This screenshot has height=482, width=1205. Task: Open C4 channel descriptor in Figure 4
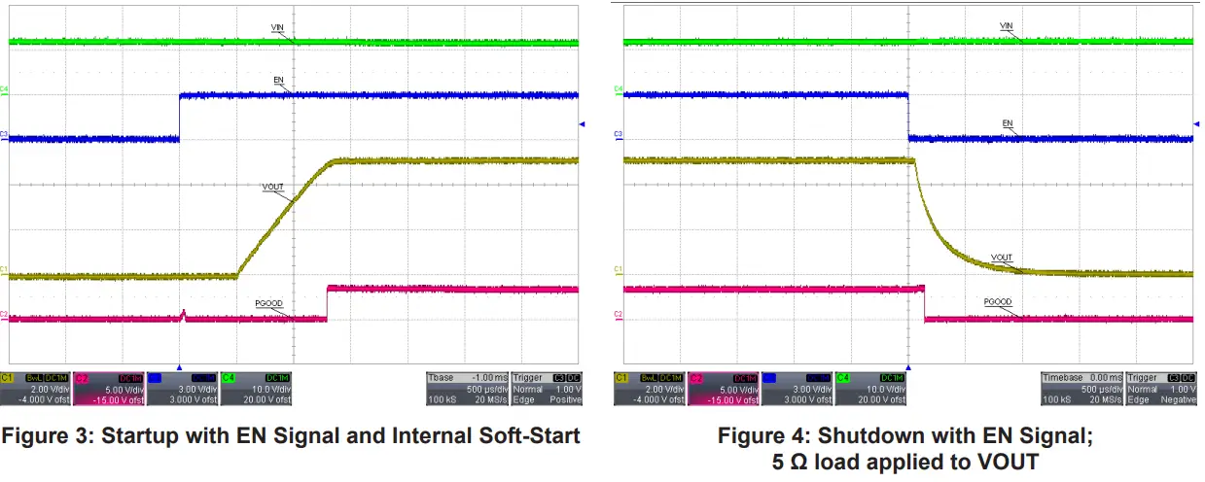point(870,388)
